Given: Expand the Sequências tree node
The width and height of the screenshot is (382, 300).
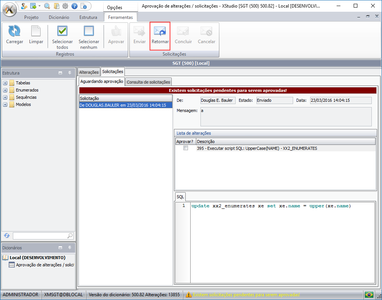Looking at the screenshot, I should pos(5,98).
